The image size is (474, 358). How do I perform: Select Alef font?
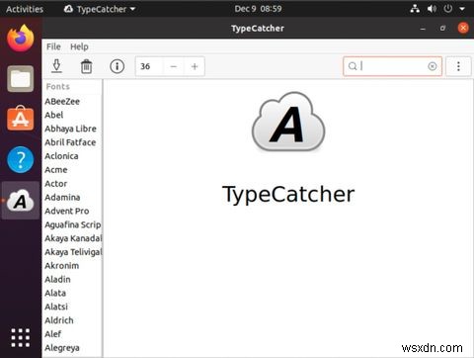point(72,334)
